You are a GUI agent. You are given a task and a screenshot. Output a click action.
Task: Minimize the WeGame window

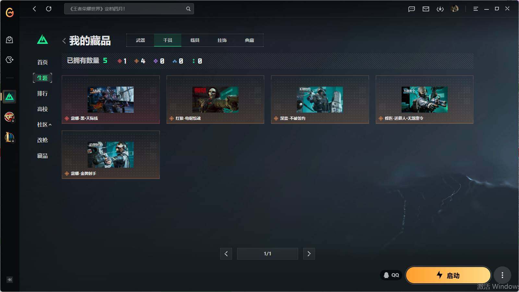[x=487, y=9]
